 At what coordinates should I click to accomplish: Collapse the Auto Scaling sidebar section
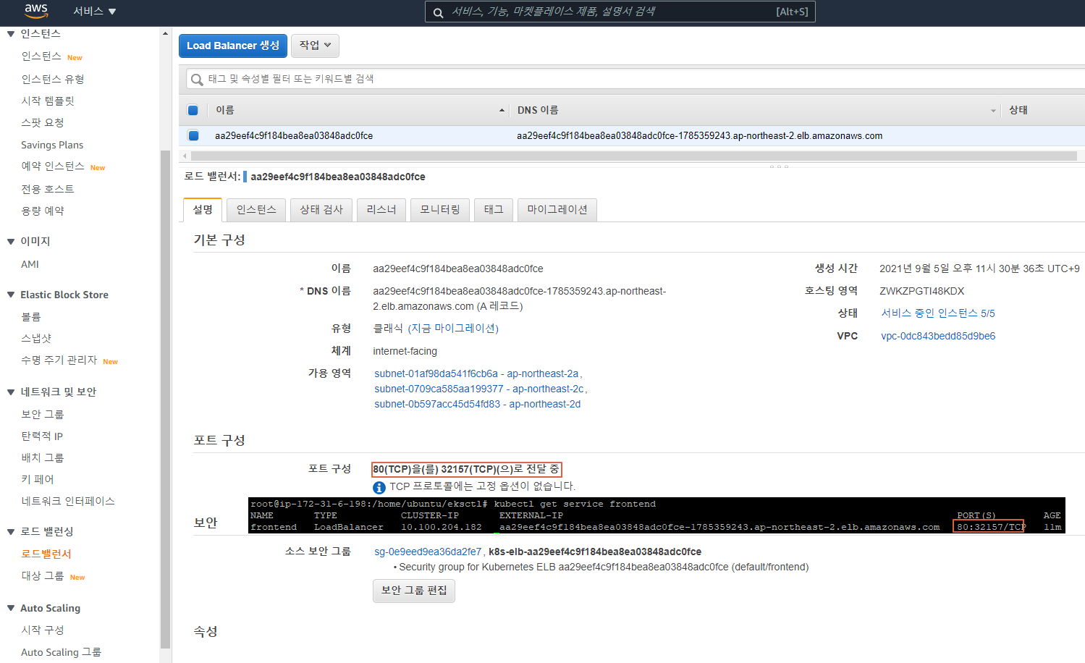pyautogui.click(x=11, y=609)
